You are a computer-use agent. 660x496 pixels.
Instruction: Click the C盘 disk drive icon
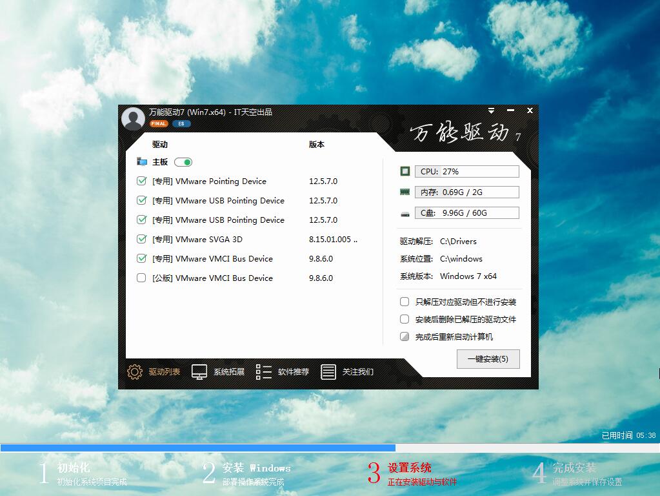coord(405,212)
